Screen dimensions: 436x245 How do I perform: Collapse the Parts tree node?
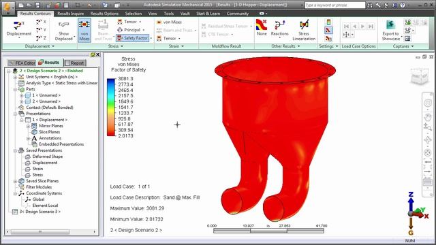(x=15, y=89)
